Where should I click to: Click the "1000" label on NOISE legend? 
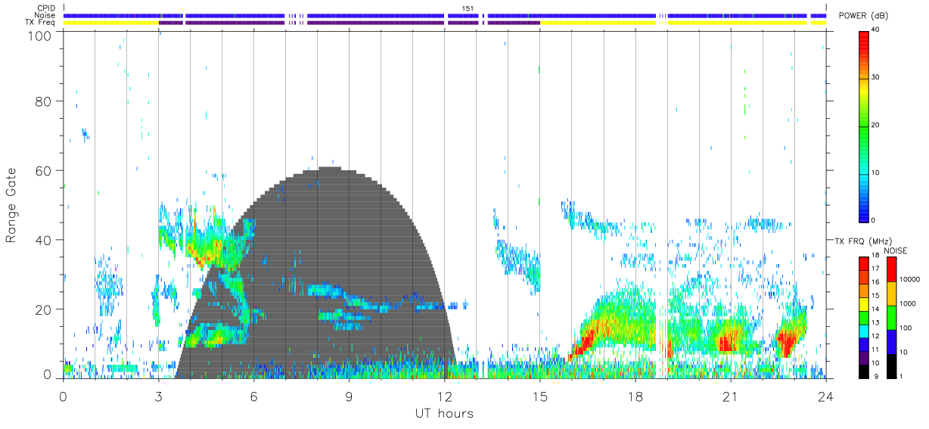coord(908,303)
